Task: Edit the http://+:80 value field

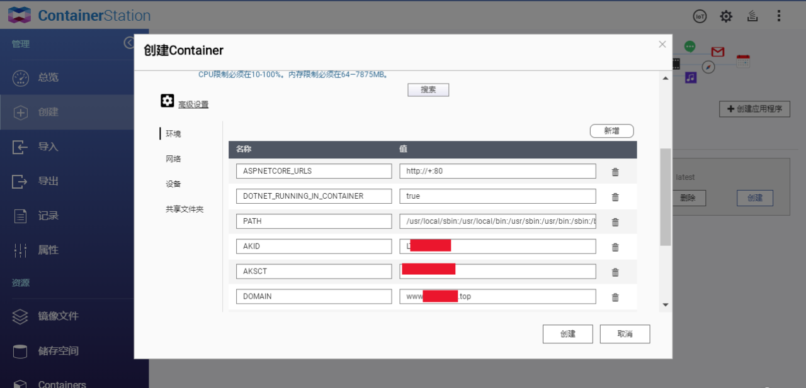Action: pyautogui.click(x=497, y=171)
